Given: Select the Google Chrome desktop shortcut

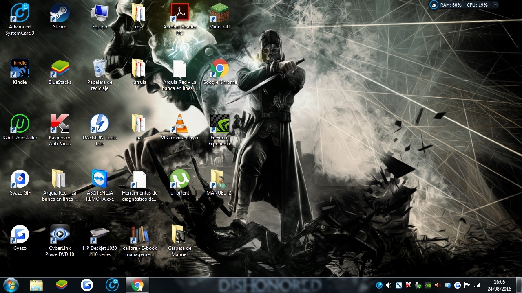Looking at the screenshot, I should (219, 72).
